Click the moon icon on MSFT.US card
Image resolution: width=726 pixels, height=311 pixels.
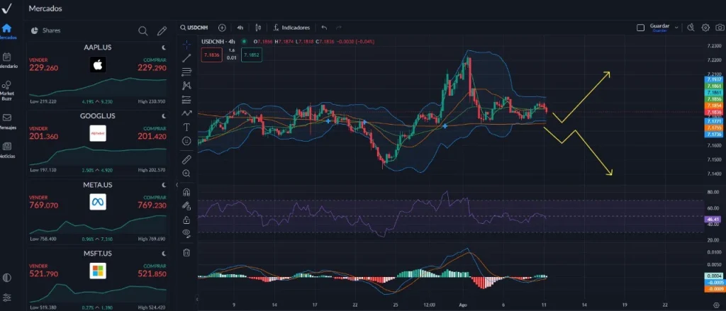click(x=164, y=254)
